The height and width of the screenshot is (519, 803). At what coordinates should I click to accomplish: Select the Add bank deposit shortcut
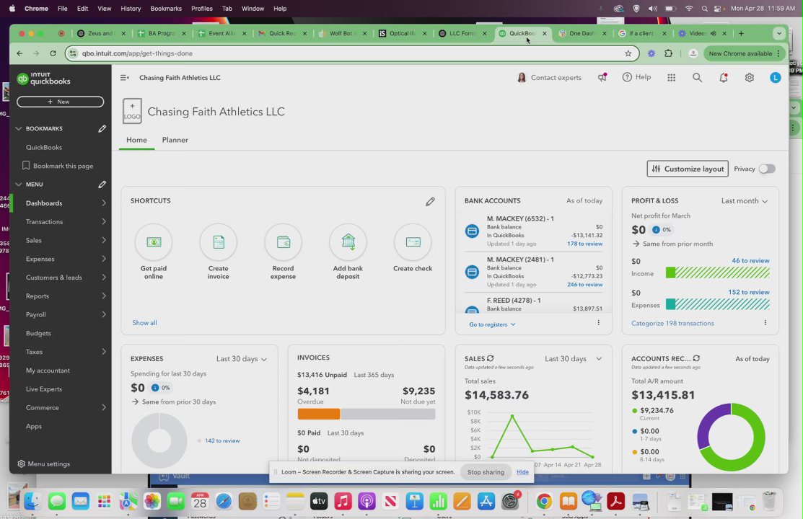pos(348,242)
